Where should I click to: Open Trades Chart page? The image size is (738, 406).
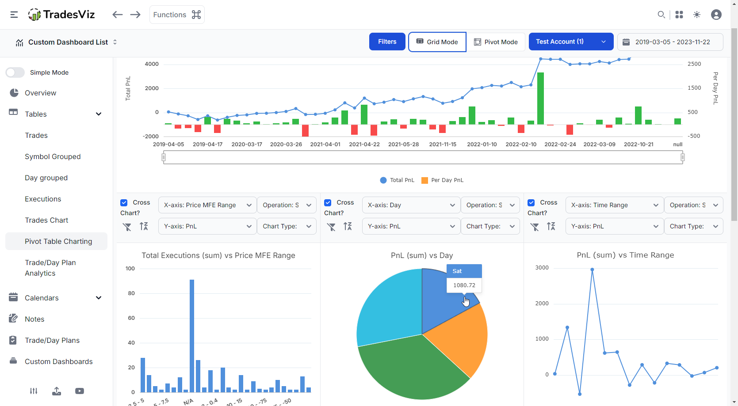tap(46, 220)
